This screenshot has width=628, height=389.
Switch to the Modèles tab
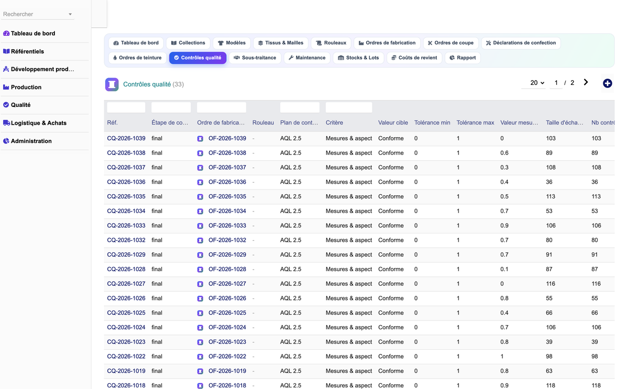[232, 43]
